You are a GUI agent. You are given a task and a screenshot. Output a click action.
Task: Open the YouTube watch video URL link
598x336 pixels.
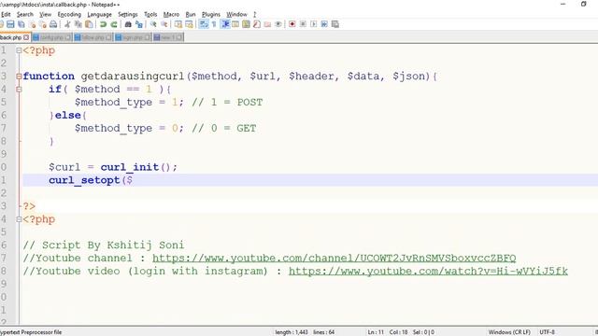tap(428, 272)
